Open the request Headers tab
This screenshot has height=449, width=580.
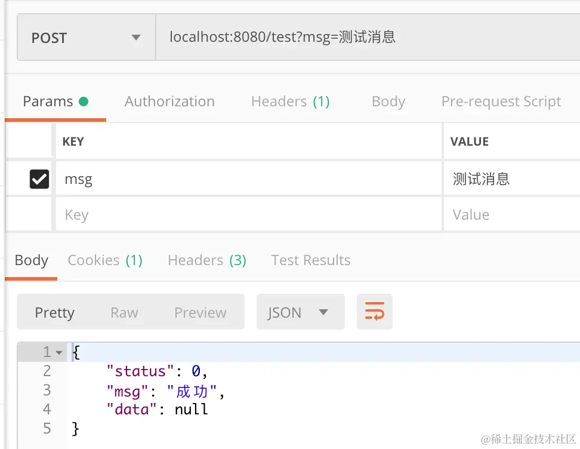(290, 102)
